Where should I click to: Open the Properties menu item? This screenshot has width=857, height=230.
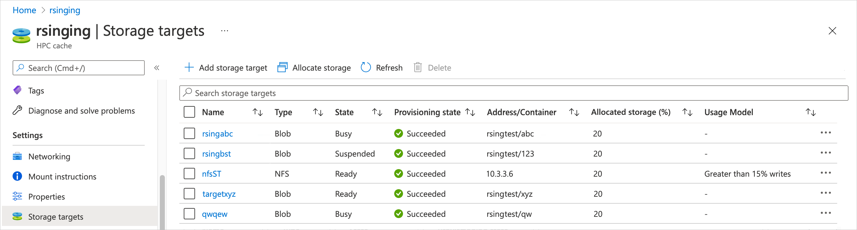(47, 197)
